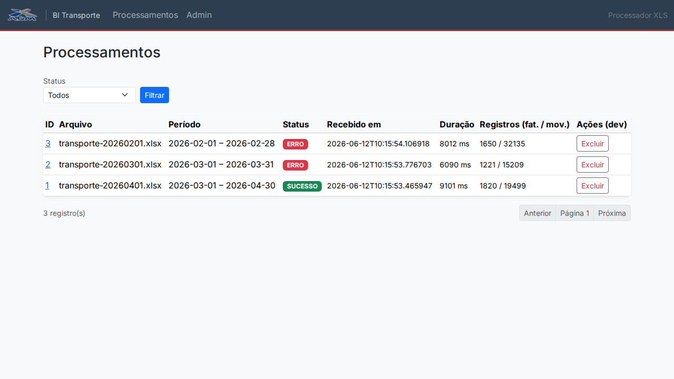Open processing record ID 1
Screen dimensions: 674x379
coord(47,185)
